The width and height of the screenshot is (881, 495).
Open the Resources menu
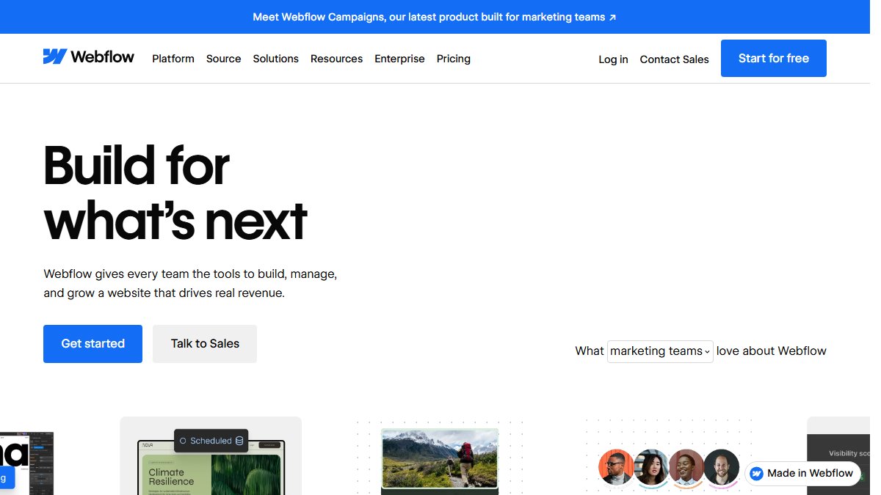tap(336, 59)
